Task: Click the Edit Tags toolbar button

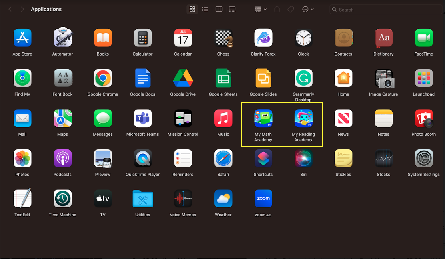Action: point(291,9)
